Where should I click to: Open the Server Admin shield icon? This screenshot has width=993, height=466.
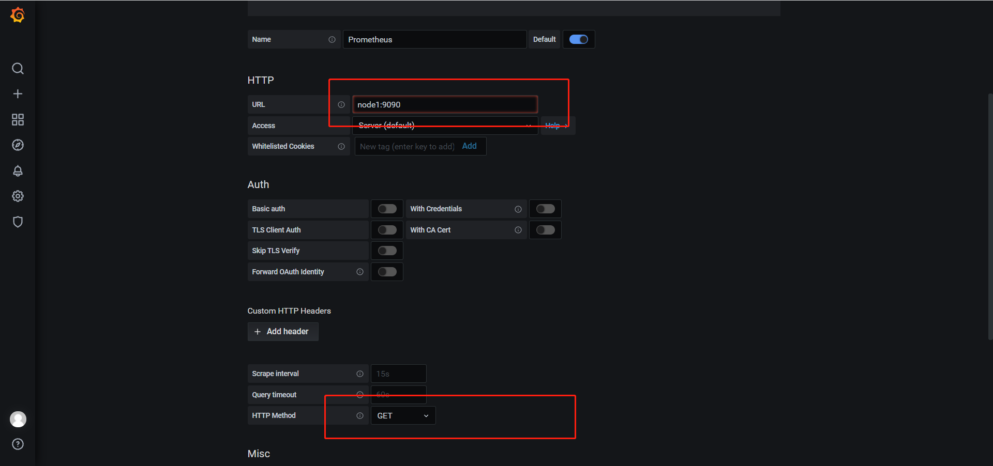tap(18, 222)
